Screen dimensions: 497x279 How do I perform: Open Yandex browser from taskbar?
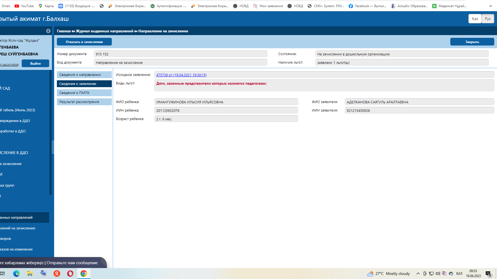[x=57, y=273]
